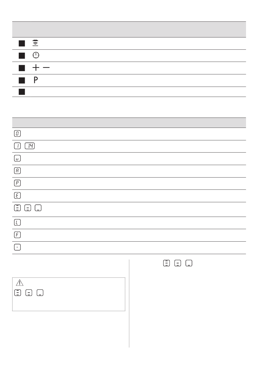Click the black square beside the Hob2Hood icon

22,43
